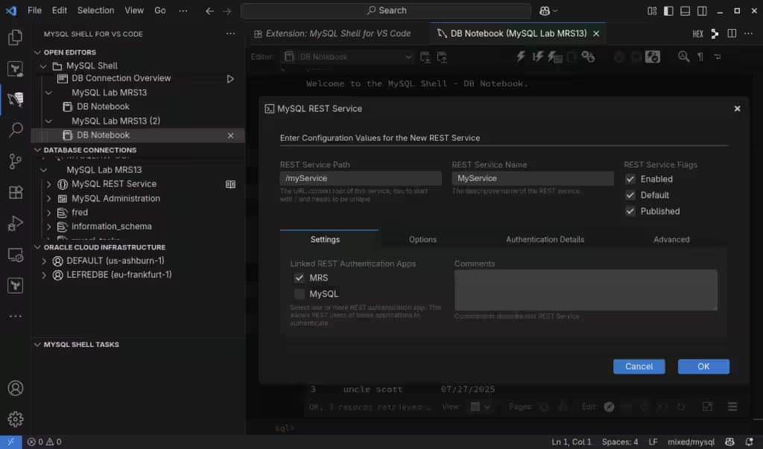Check the MySQL authentication app checkbox
763x449 pixels.
pyautogui.click(x=300, y=294)
